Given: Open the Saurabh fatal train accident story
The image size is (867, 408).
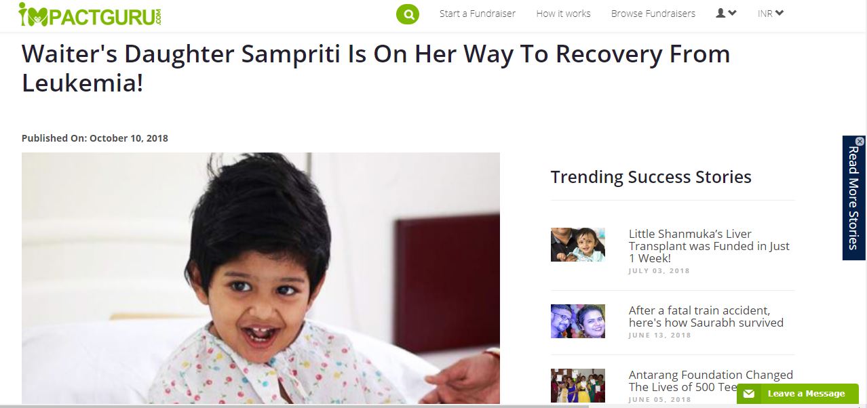Looking at the screenshot, I should (x=706, y=317).
